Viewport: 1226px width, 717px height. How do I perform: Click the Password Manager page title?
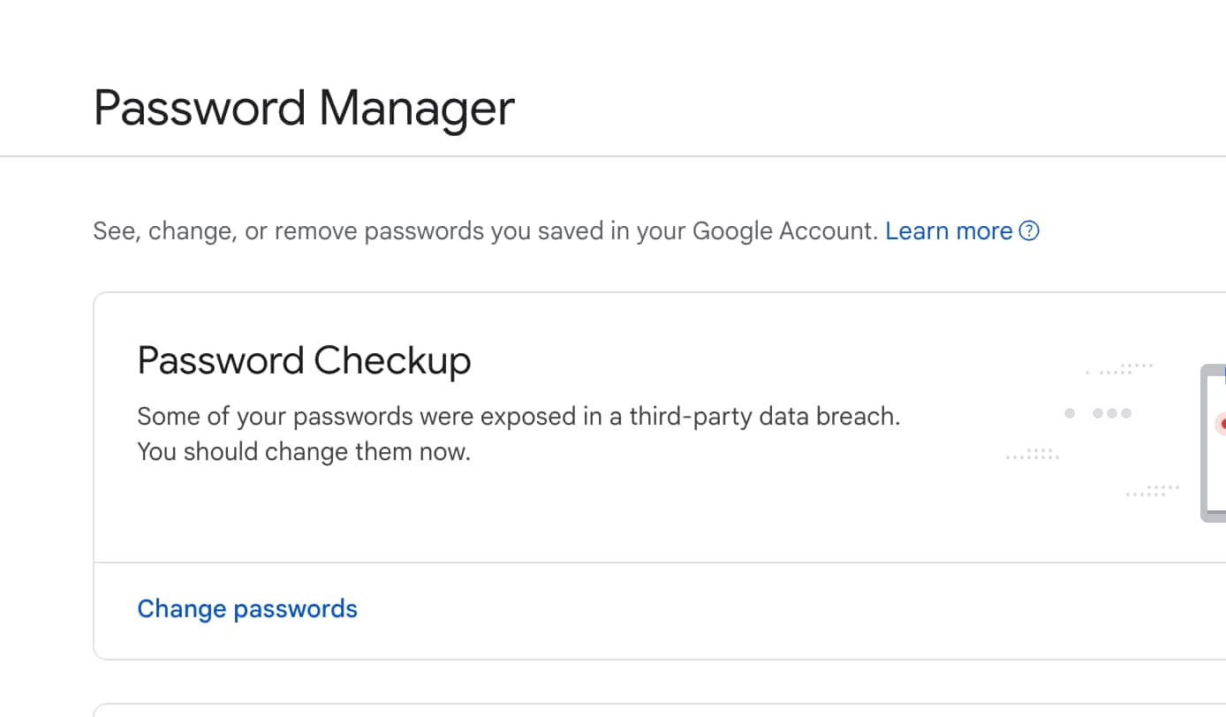click(x=303, y=108)
